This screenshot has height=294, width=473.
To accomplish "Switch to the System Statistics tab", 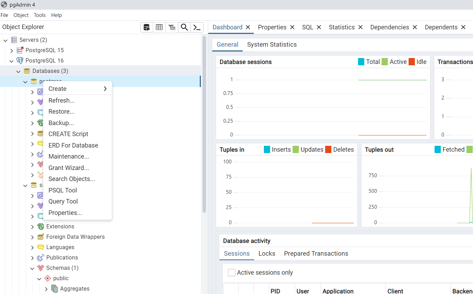I will 272,44.
